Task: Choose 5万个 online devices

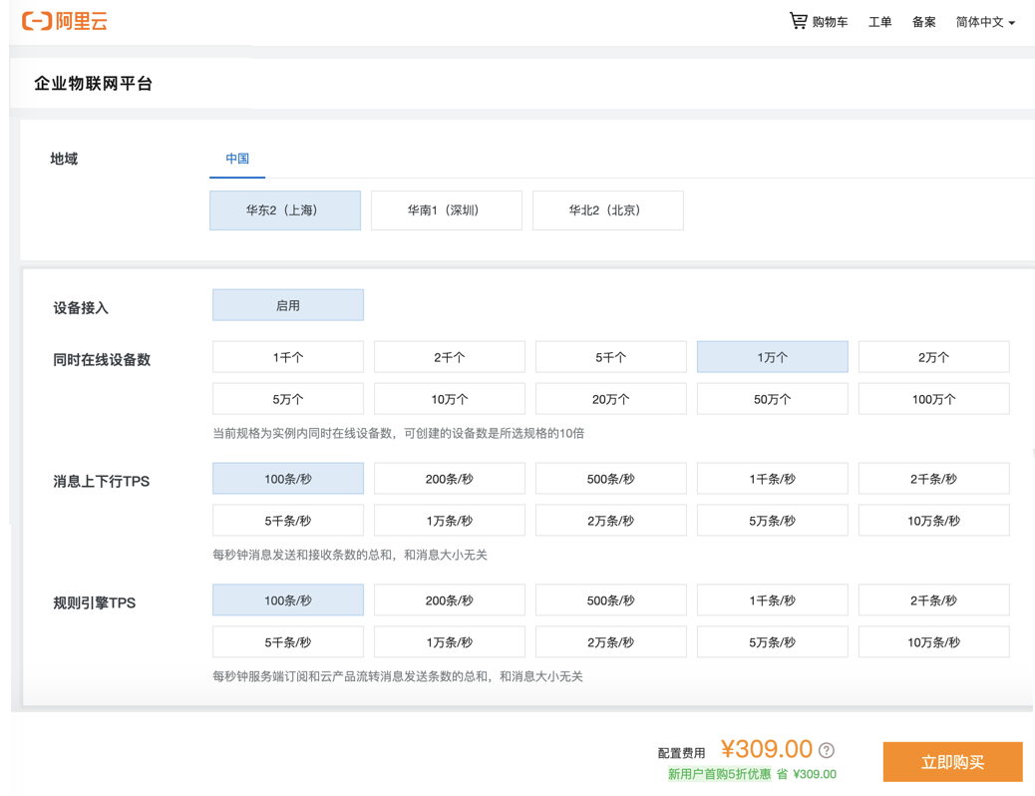Action: [x=288, y=399]
